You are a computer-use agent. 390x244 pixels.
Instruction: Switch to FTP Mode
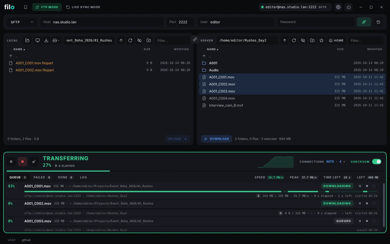click(47, 7)
